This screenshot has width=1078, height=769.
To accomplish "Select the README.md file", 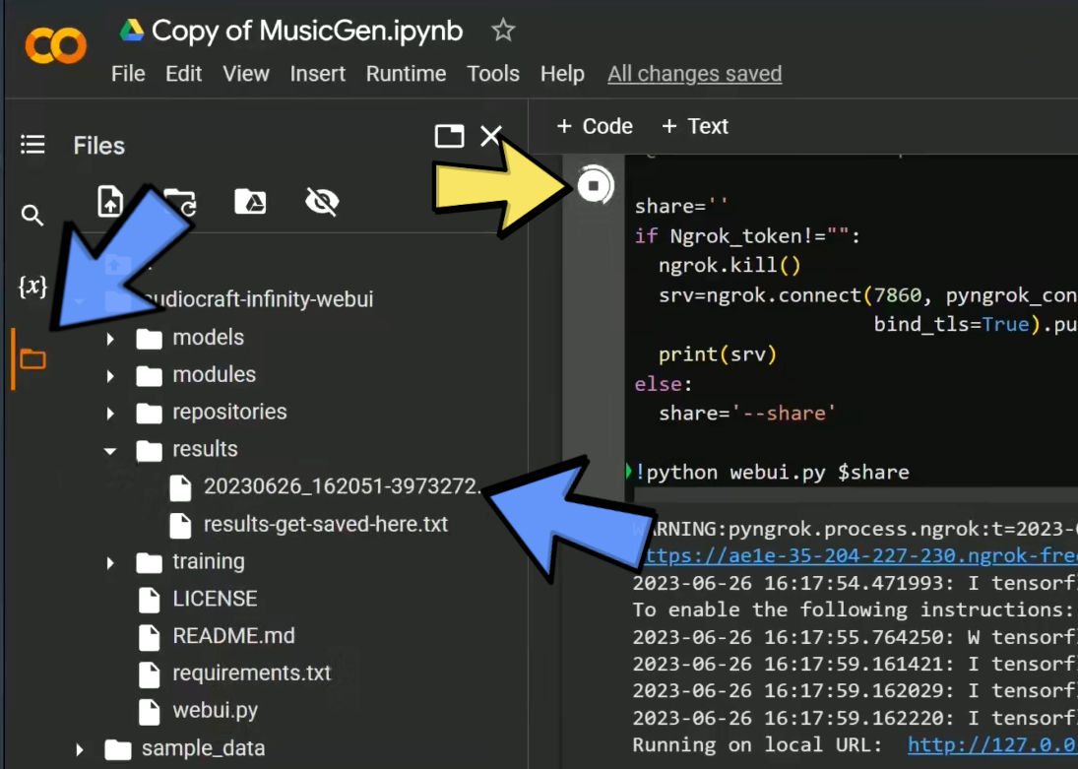I will [233, 635].
